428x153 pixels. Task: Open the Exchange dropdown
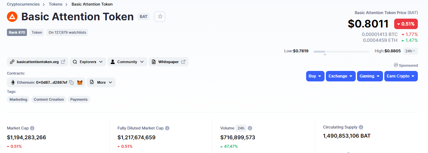341,76
